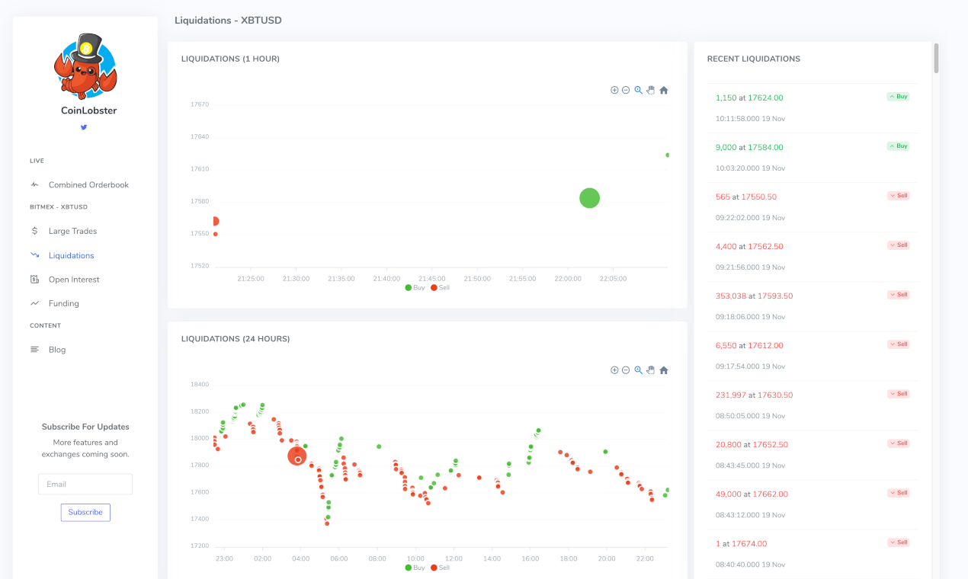The height and width of the screenshot is (579, 968).
Task: Toggle the Sell legend under the 24 Hours chart
Action: [x=441, y=568]
